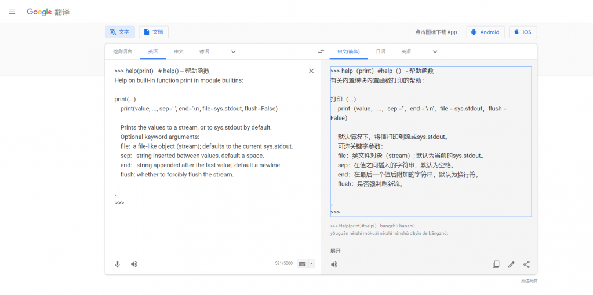Expand the source language list chevron
Screen dimensions: 593x295
233,51
